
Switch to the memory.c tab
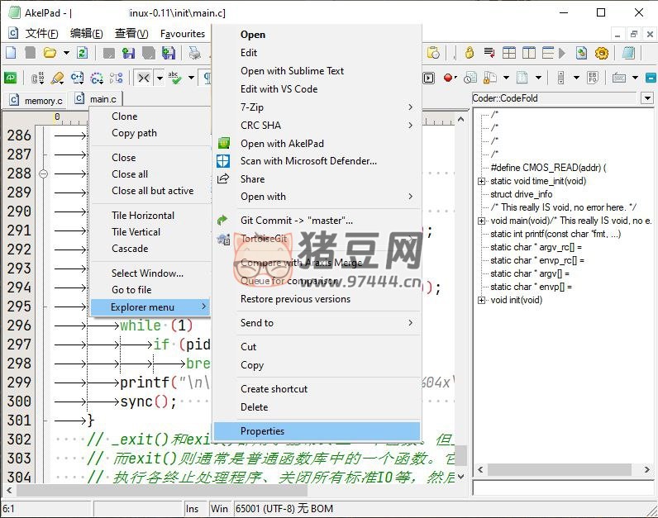(36, 100)
